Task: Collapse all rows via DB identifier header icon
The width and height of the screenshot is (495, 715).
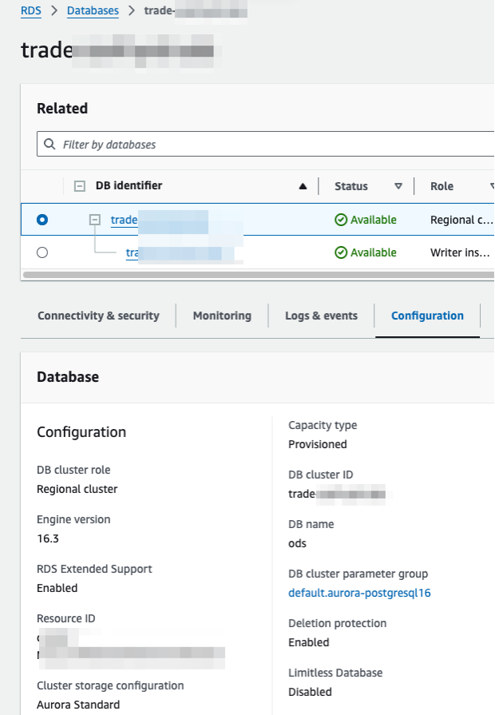Action: [80, 186]
